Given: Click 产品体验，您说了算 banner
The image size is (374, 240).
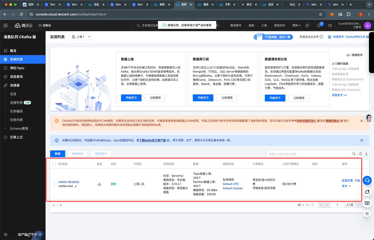Looking at the screenshot, I should coord(273,37).
